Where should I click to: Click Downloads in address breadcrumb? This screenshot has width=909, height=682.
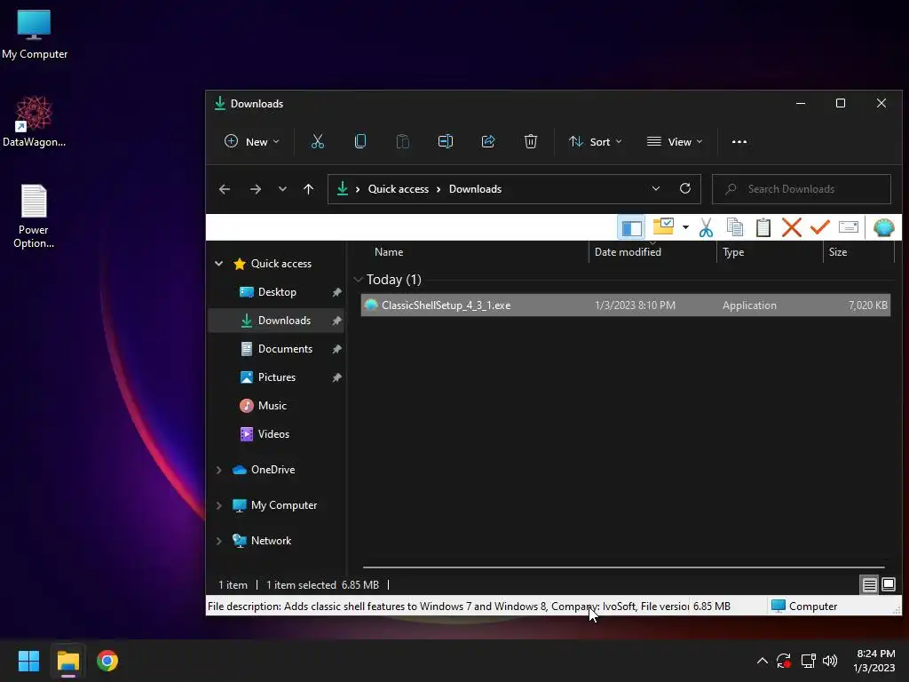pos(476,189)
